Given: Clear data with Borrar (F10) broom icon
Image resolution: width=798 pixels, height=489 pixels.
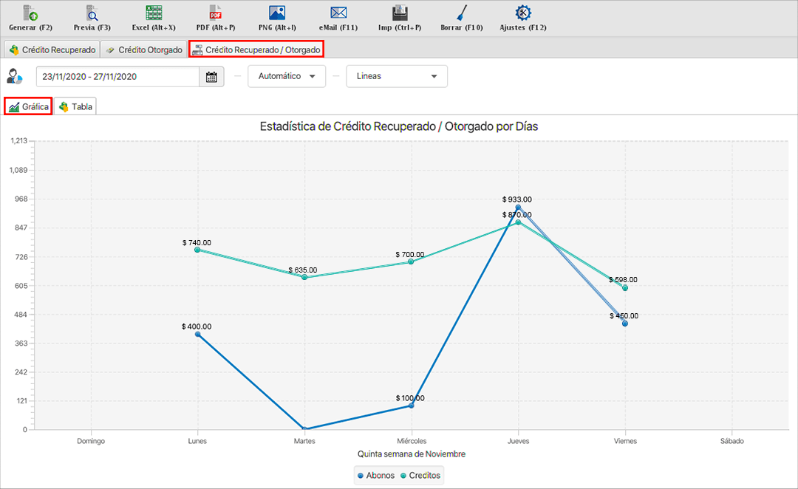Looking at the screenshot, I should 461,13.
